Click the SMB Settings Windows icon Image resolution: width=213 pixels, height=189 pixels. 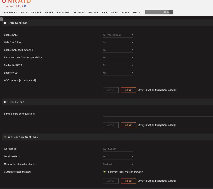[x=5, y=23]
